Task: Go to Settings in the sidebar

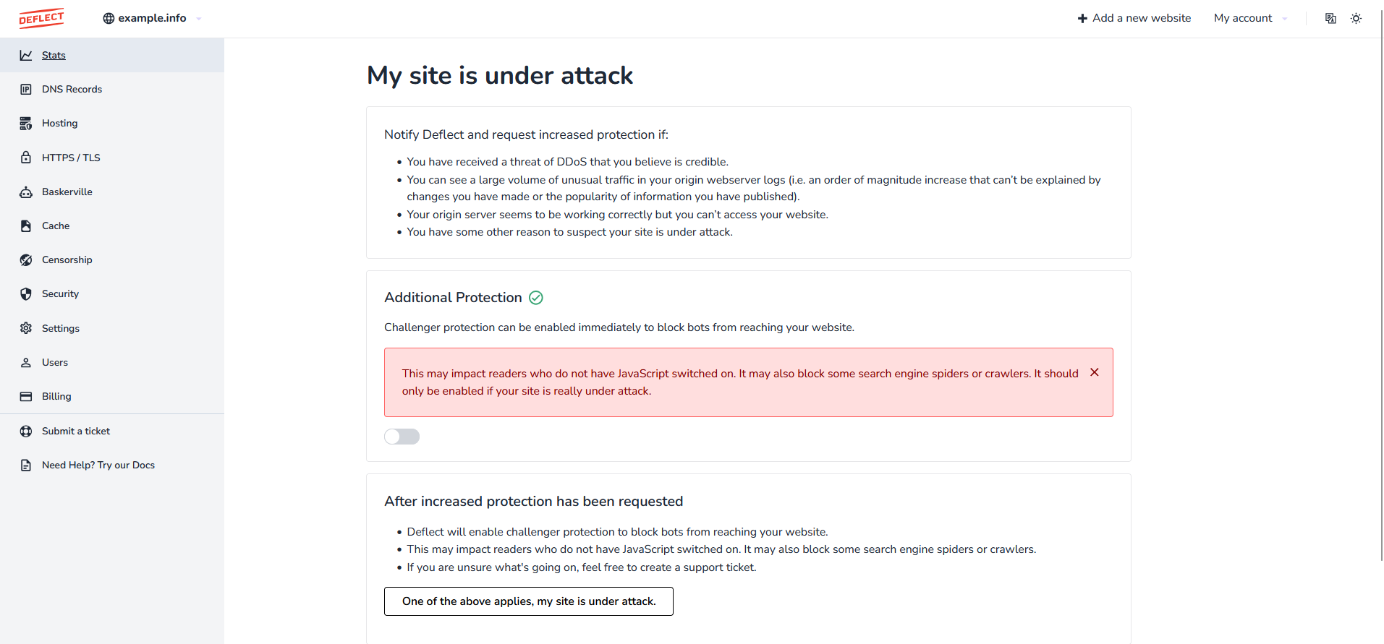Action: click(x=61, y=329)
